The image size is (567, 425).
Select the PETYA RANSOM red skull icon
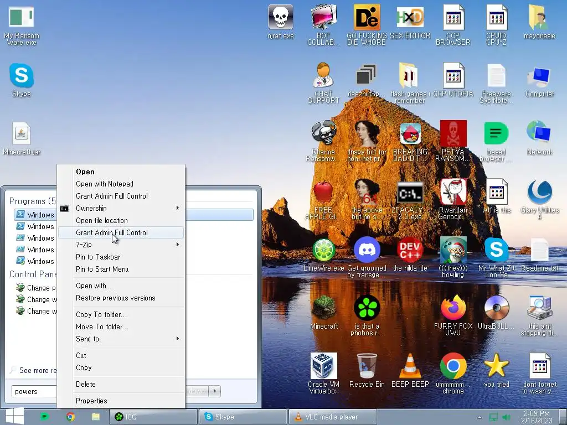453,133
